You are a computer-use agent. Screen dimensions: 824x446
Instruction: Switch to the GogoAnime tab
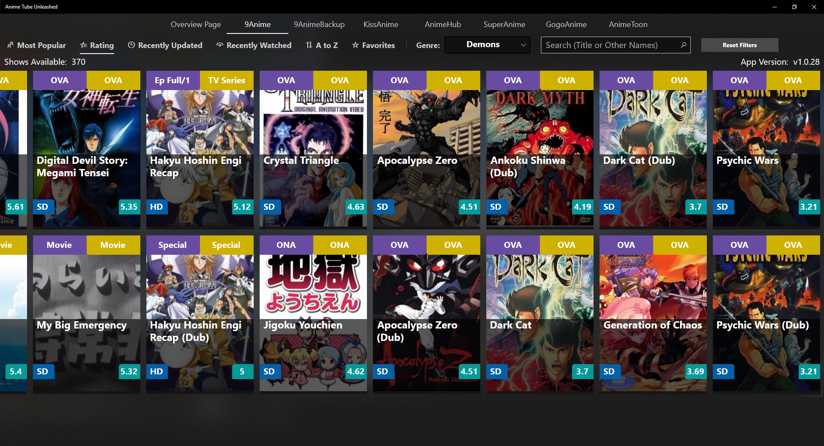tap(566, 24)
